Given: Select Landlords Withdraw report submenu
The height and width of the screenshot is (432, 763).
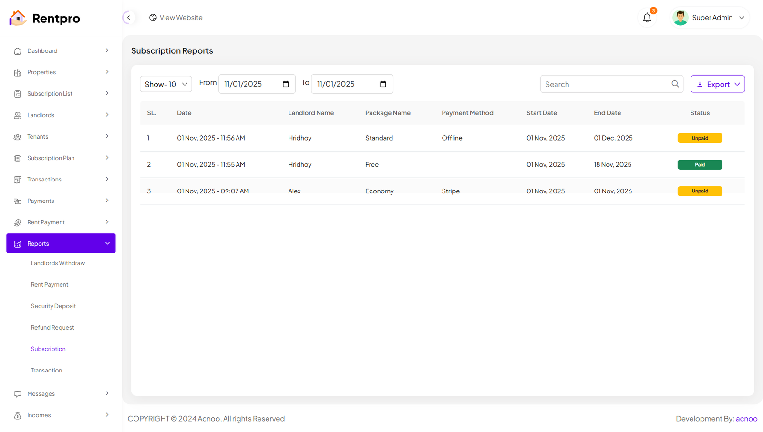Looking at the screenshot, I should click(x=58, y=263).
